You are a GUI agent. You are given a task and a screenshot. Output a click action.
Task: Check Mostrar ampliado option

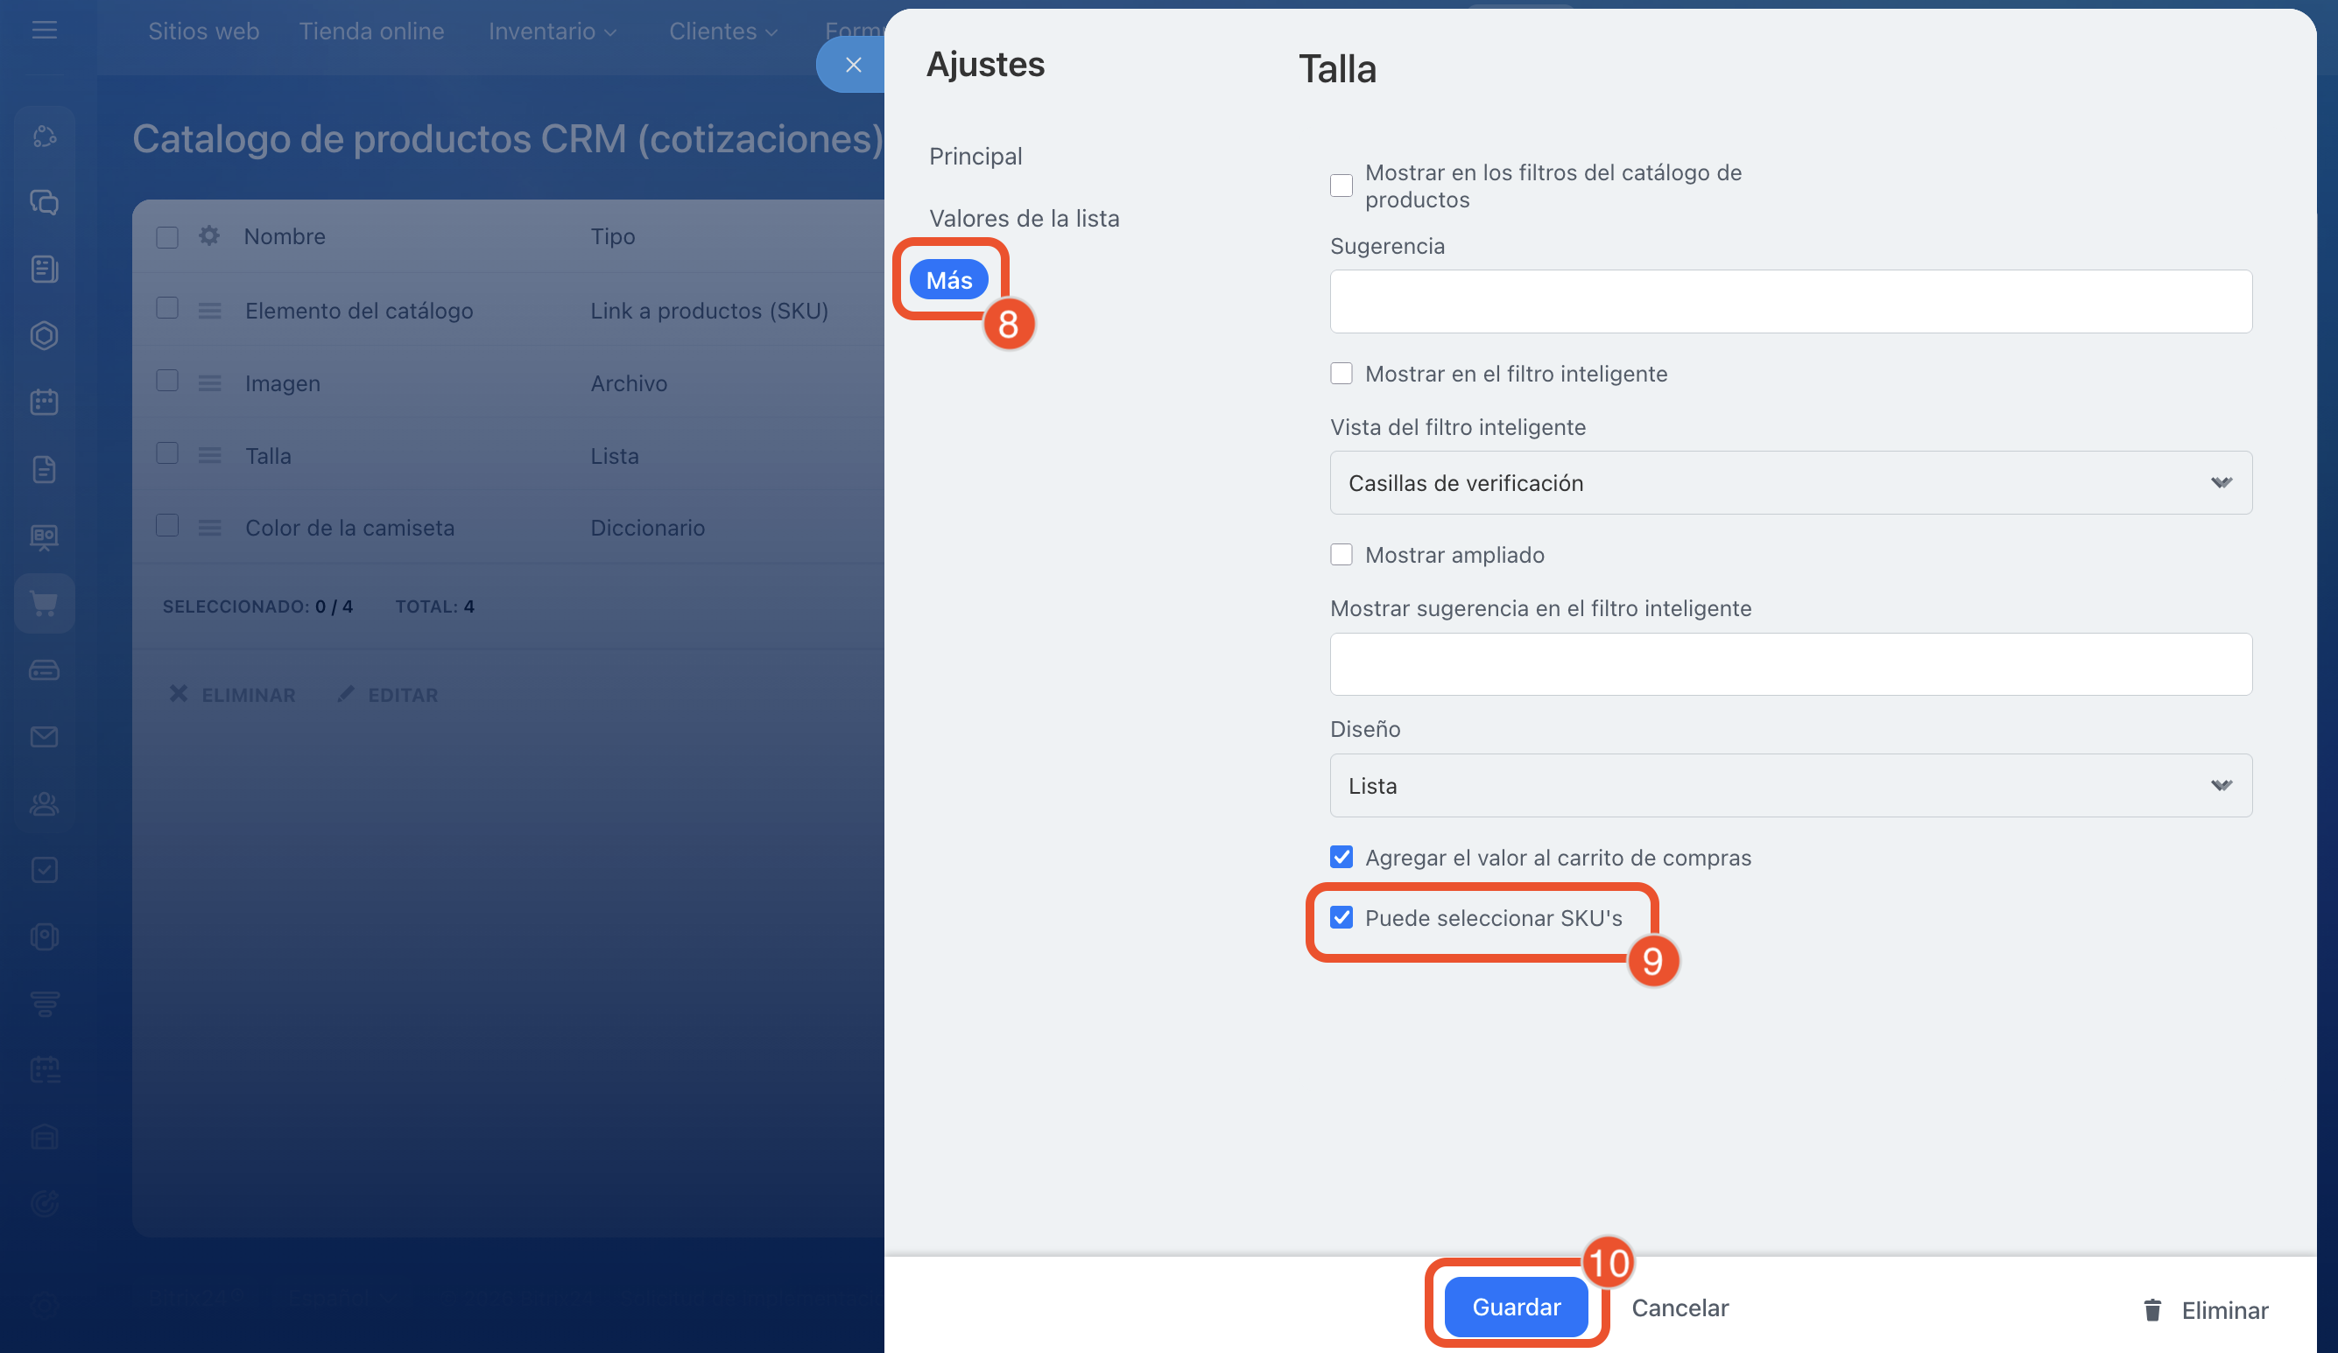(x=1341, y=555)
